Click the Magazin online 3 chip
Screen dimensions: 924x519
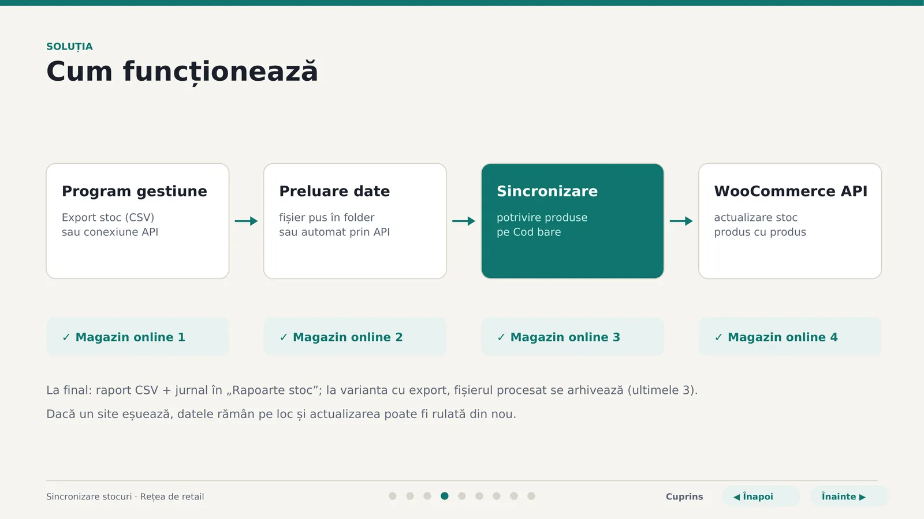[x=572, y=337]
